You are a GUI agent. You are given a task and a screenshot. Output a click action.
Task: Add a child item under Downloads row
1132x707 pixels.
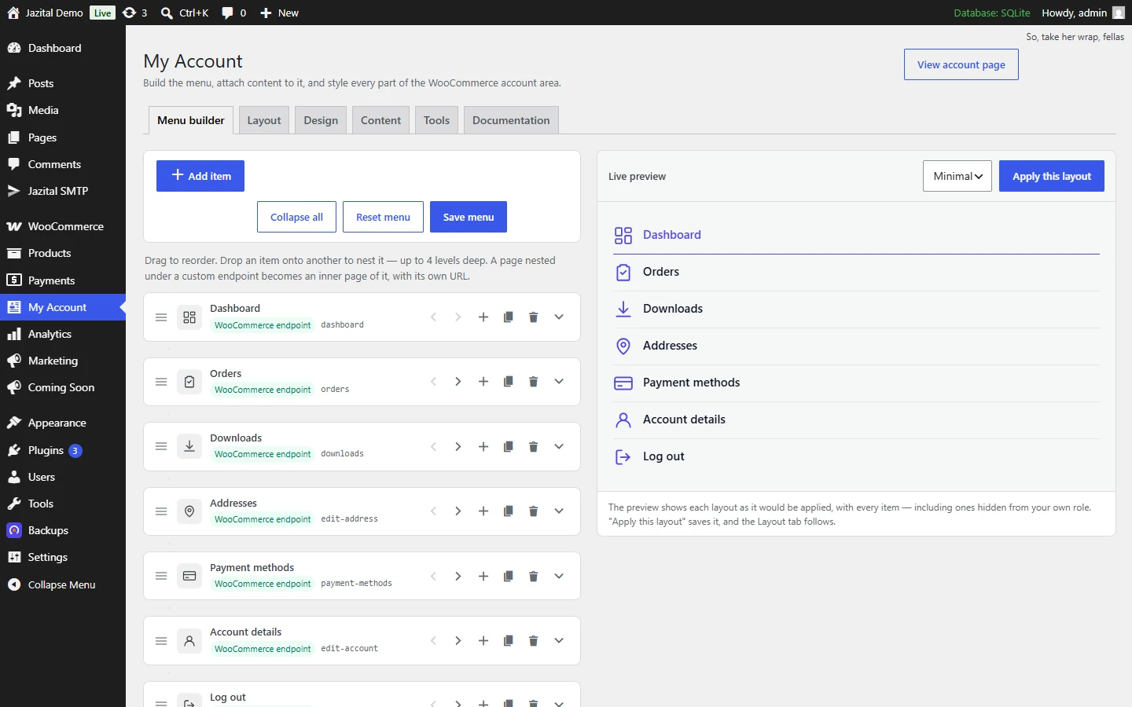(483, 447)
